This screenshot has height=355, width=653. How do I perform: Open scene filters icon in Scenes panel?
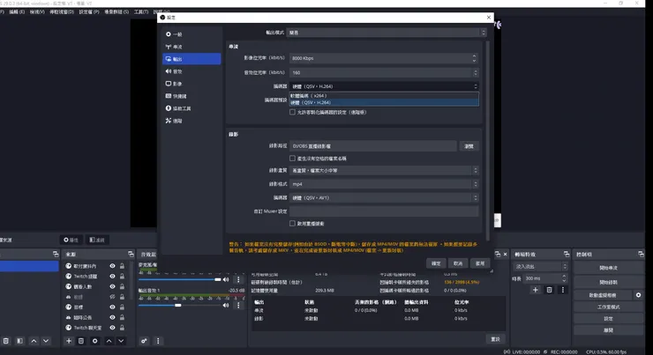click(x=19, y=341)
